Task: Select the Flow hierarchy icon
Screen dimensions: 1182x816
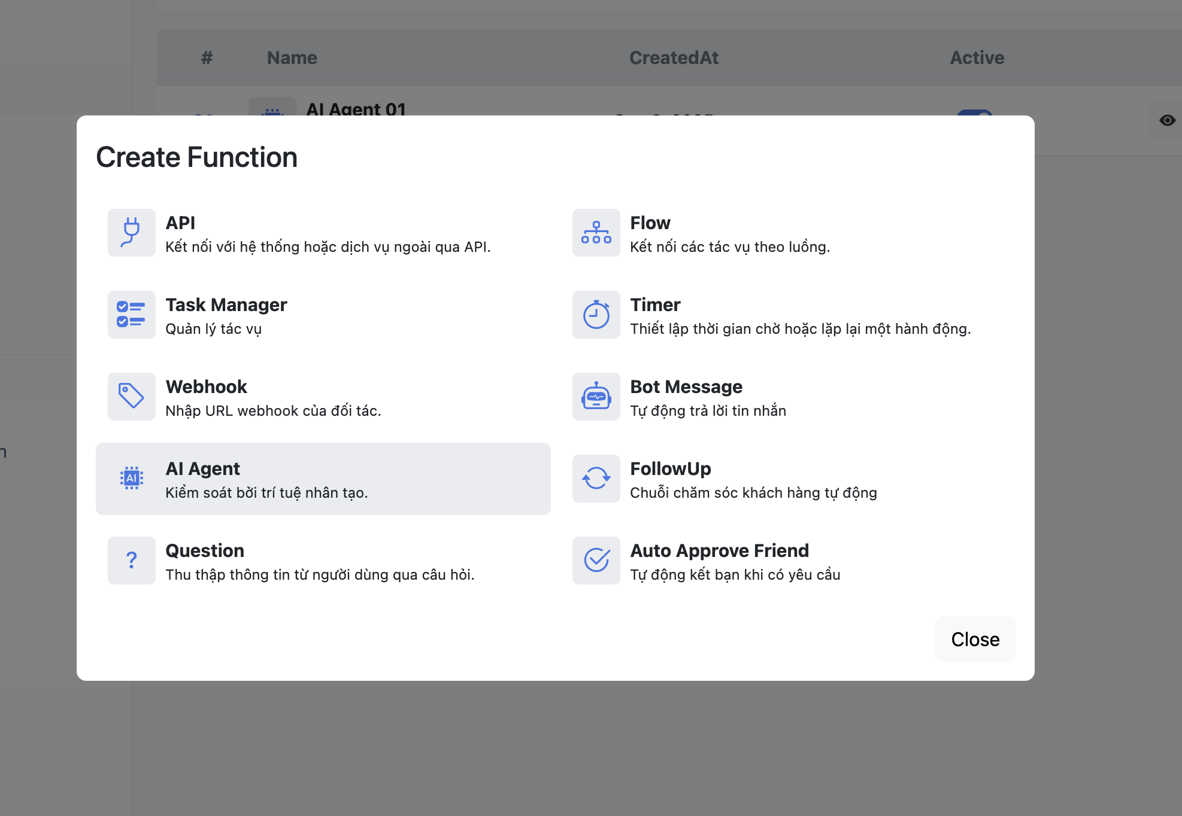Action: (596, 233)
